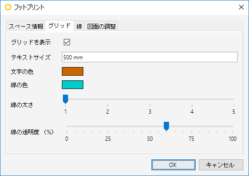The width and height of the screenshot is (249, 176).
Task: Click the 線の透明度 slider handle
Action: point(166,126)
